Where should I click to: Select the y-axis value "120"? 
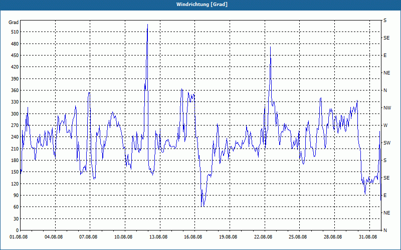[15, 183]
